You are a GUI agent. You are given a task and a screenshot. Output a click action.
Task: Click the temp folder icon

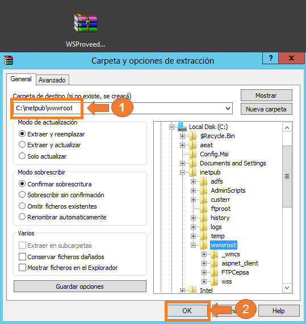pyautogui.click(x=203, y=236)
